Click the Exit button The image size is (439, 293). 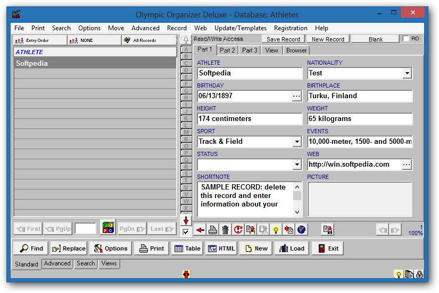coord(328,248)
